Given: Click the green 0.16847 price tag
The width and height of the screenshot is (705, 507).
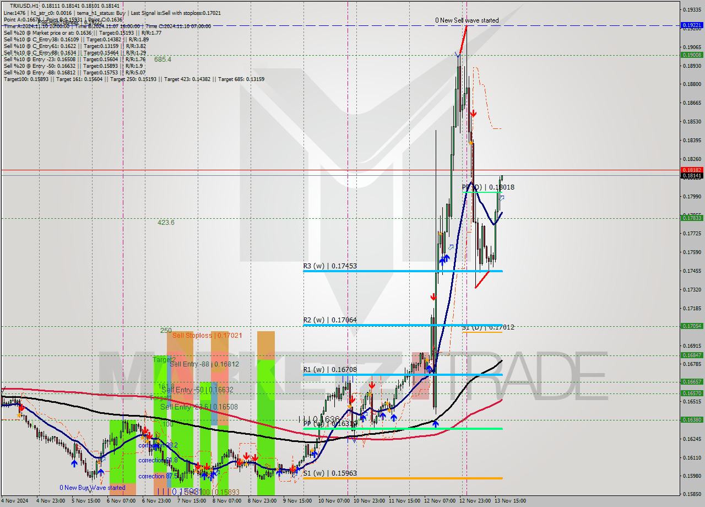Looking at the screenshot, I should (x=692, y=355).
